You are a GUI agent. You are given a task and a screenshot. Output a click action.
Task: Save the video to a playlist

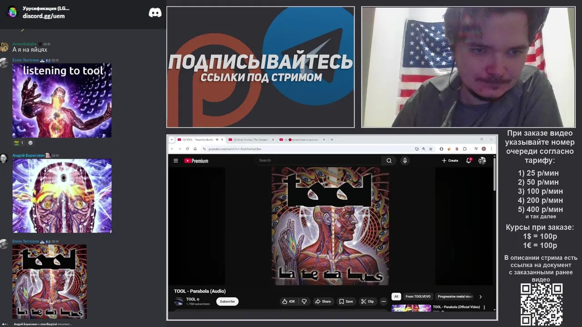pos(346,302)
